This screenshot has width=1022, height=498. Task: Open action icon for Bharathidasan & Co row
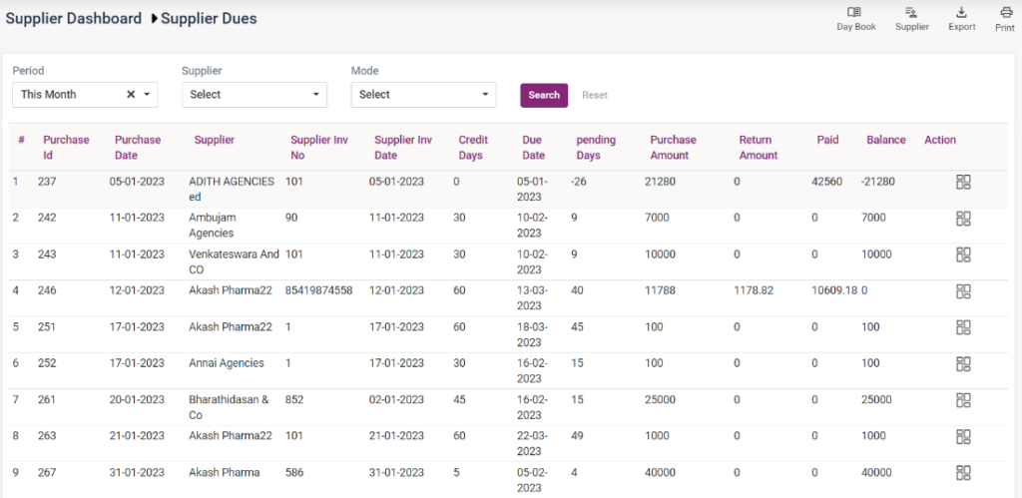[x=963, y=400]
